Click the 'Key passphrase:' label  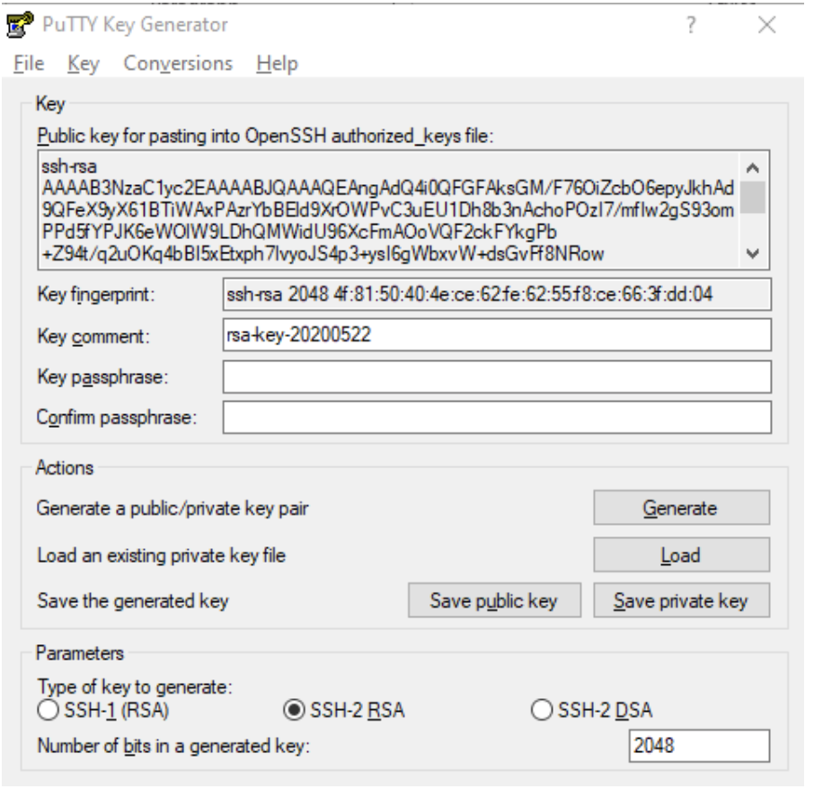click(102, 377)
